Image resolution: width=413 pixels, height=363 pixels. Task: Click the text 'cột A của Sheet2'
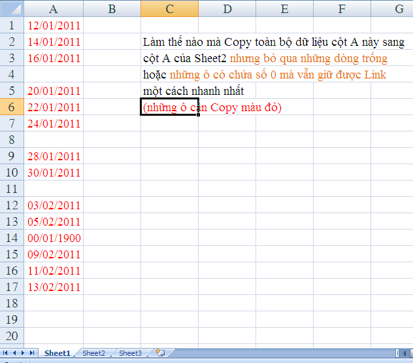(x=185, y=58)
